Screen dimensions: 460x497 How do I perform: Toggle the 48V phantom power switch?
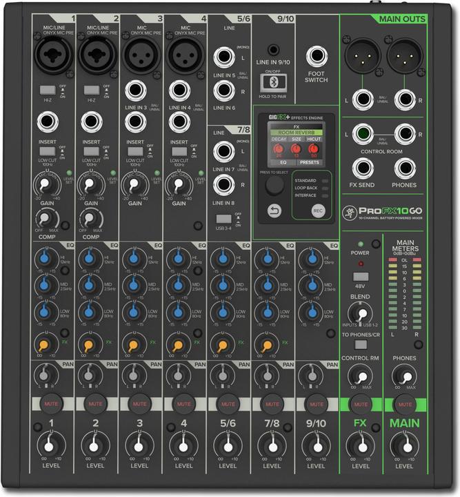click(360, 277)
